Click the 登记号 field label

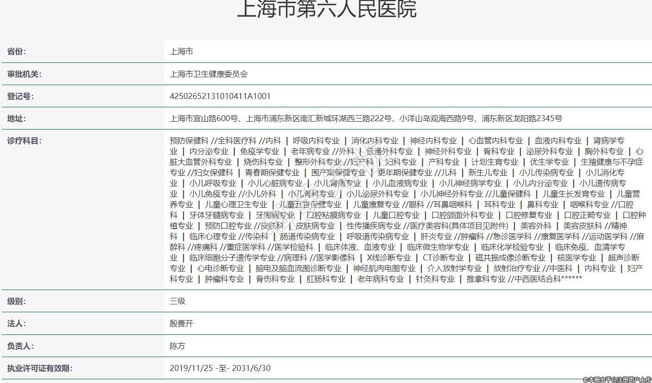click(20, 96)
